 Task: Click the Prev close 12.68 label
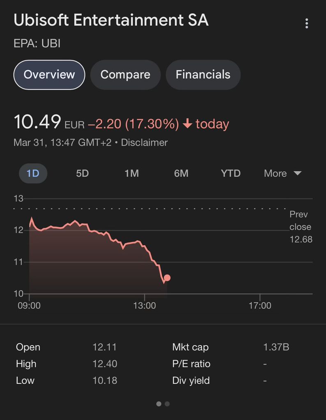301,226
